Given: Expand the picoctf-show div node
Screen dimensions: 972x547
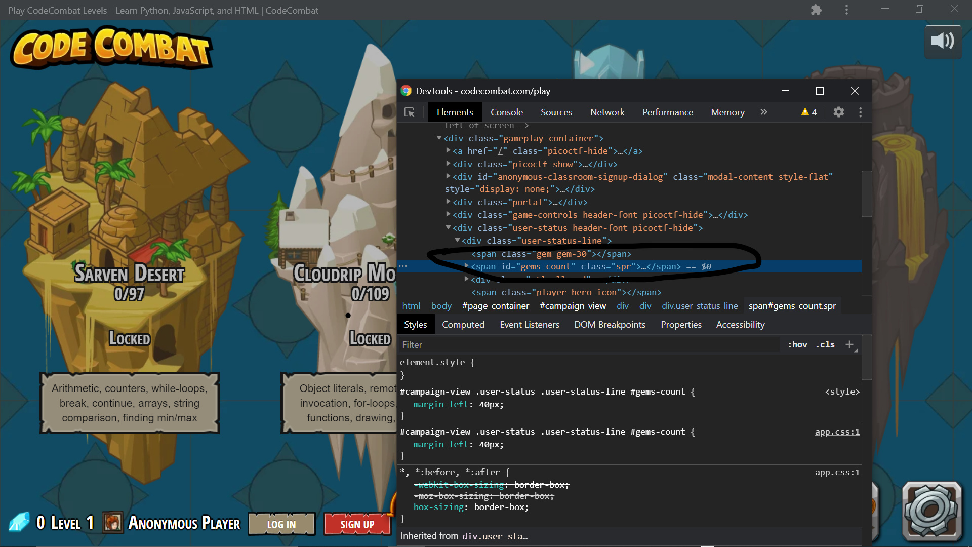Looking at the screenshot, I should (448, 164).
